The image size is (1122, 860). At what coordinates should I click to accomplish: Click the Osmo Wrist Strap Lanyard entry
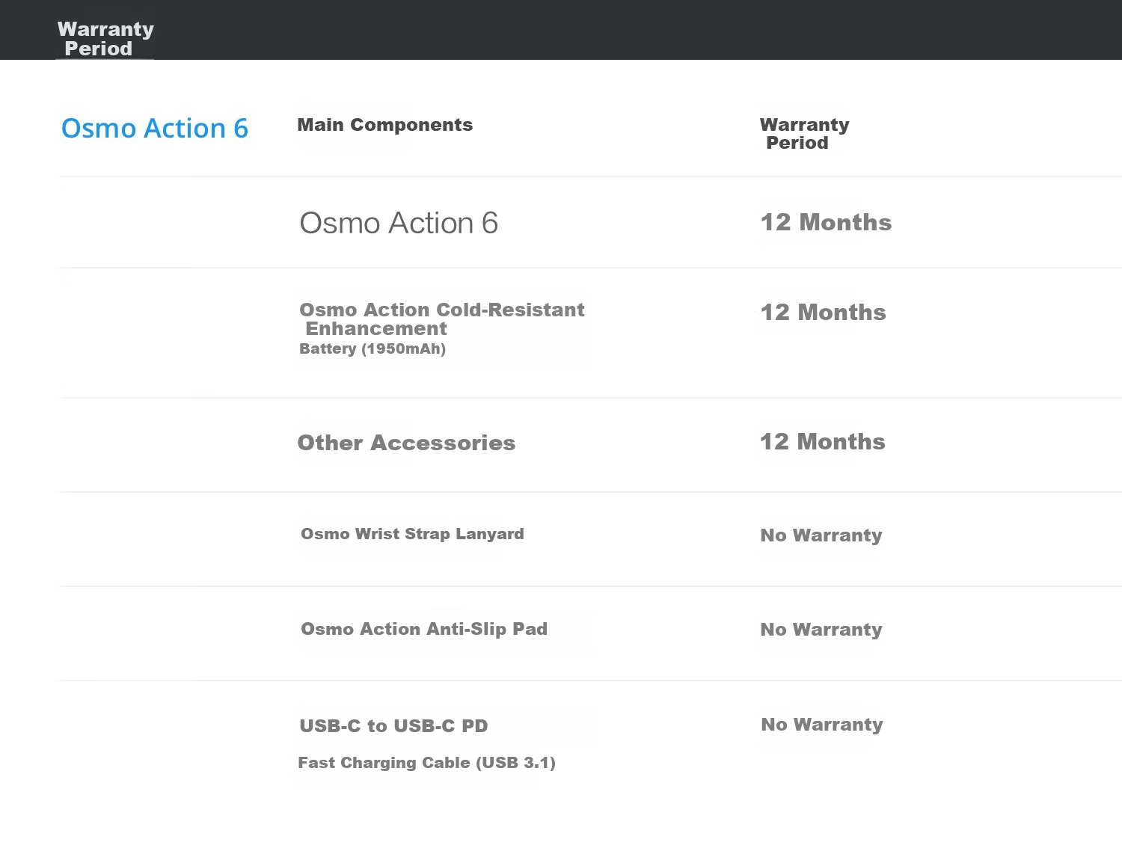(x=412, y=534)
